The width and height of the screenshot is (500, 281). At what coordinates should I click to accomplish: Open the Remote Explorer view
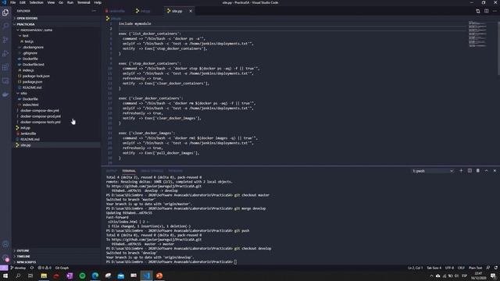coord(5,81)
